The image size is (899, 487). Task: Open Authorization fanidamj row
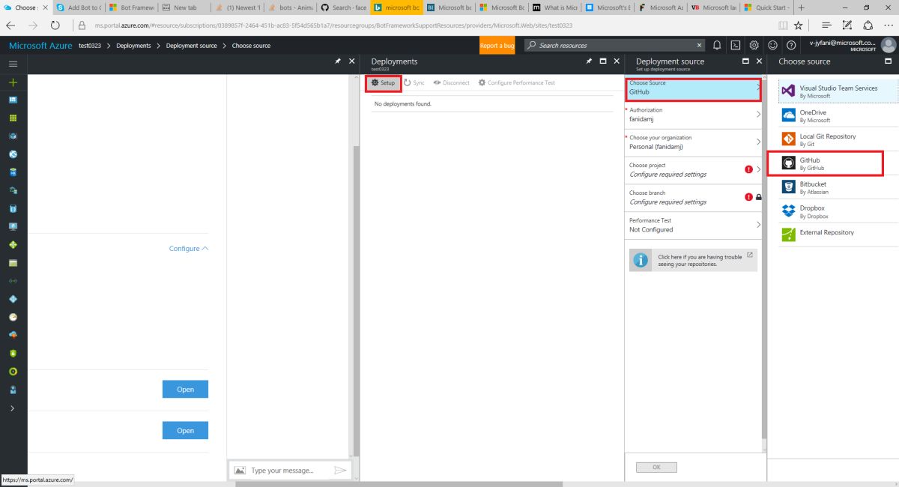694,115
